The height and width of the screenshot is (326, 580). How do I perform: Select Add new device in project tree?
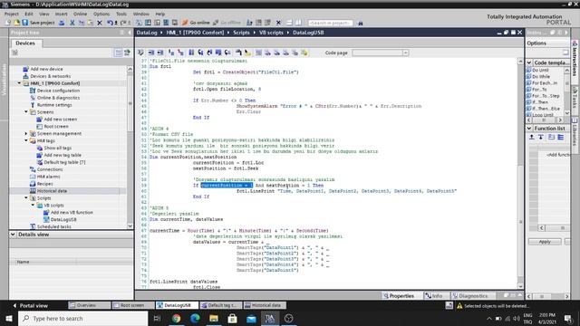(x=46, y=69)
